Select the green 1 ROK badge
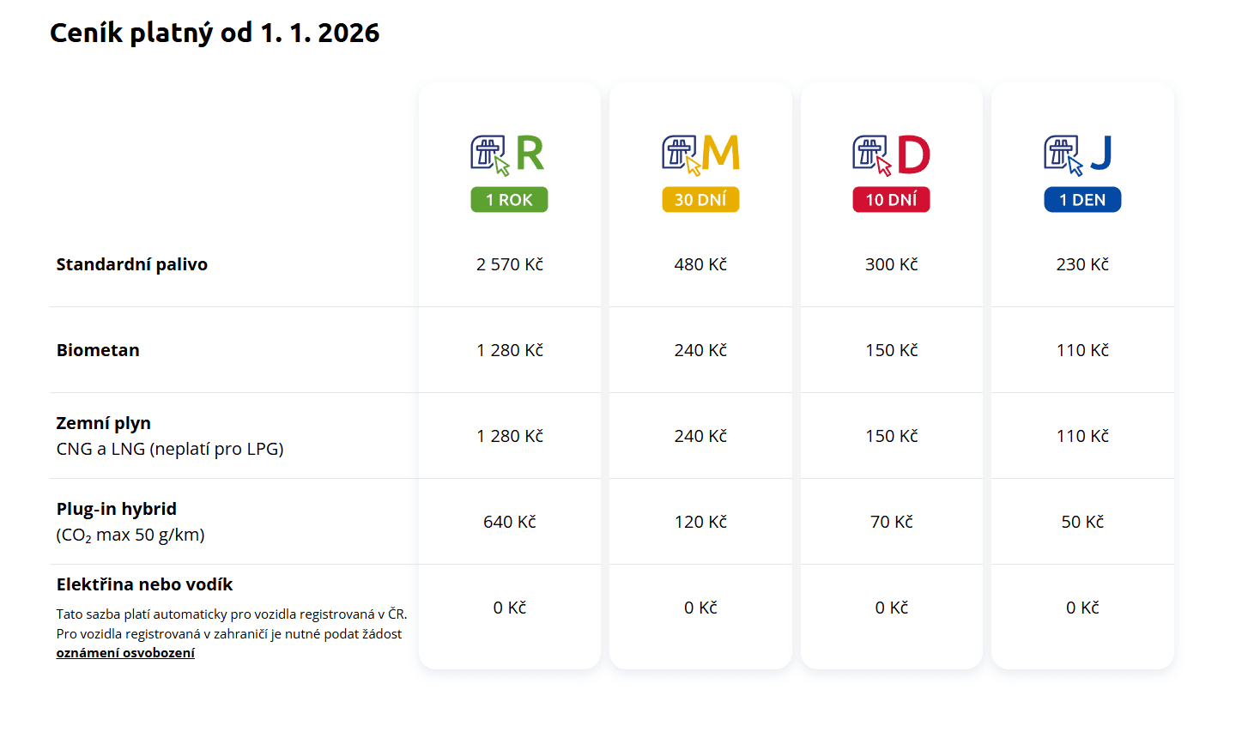This screenshot has width=1236, height=732. click(x=509, y=200)
